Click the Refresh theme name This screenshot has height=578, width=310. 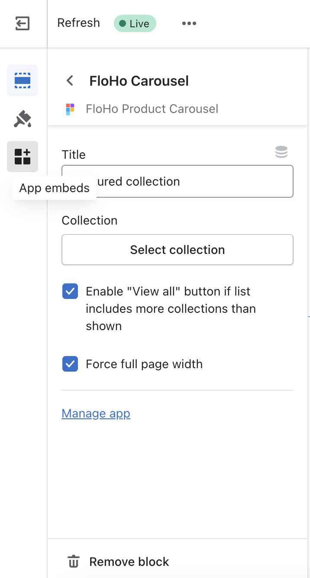[78, 23]
